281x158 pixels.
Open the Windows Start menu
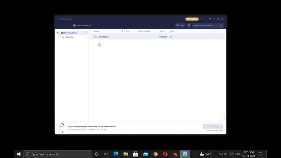[18, 154]
